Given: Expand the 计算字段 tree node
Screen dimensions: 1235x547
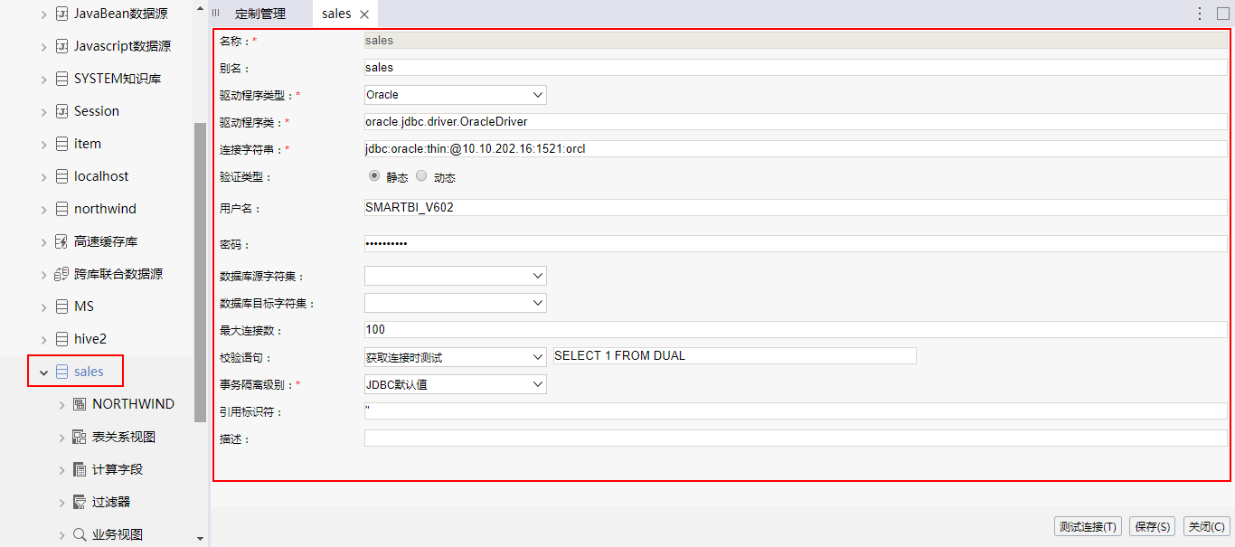Looking at the screenshot, I should click(61, 469).
